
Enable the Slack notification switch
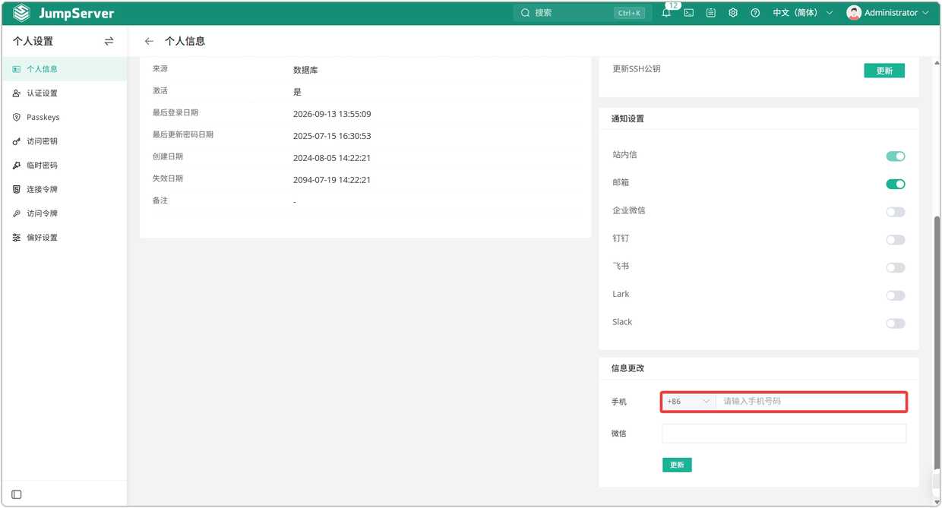tap(896, 323)
